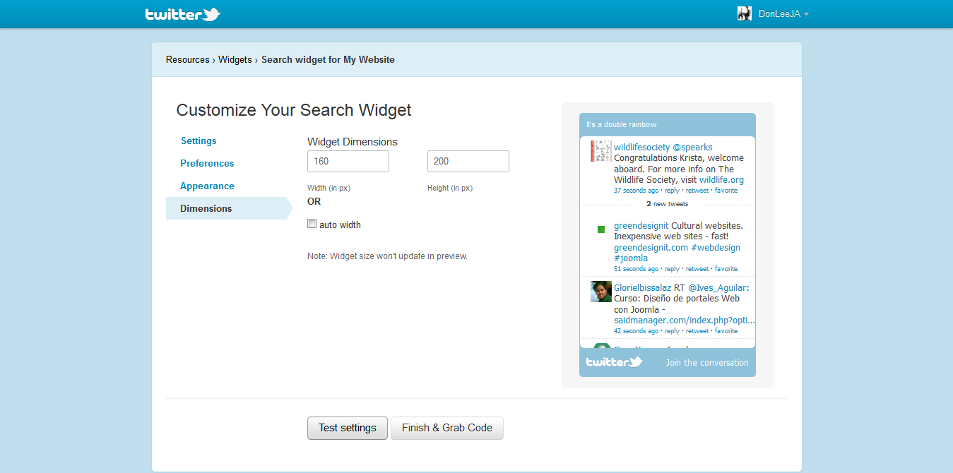
Task: Reply to greendesignit tweet
Action: [x=672, y=269]
